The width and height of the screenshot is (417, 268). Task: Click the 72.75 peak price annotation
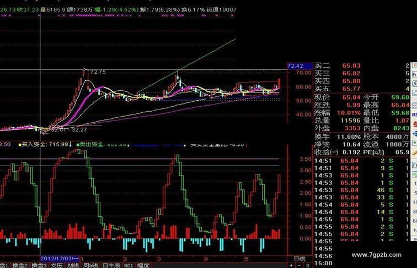click(98, 72)
